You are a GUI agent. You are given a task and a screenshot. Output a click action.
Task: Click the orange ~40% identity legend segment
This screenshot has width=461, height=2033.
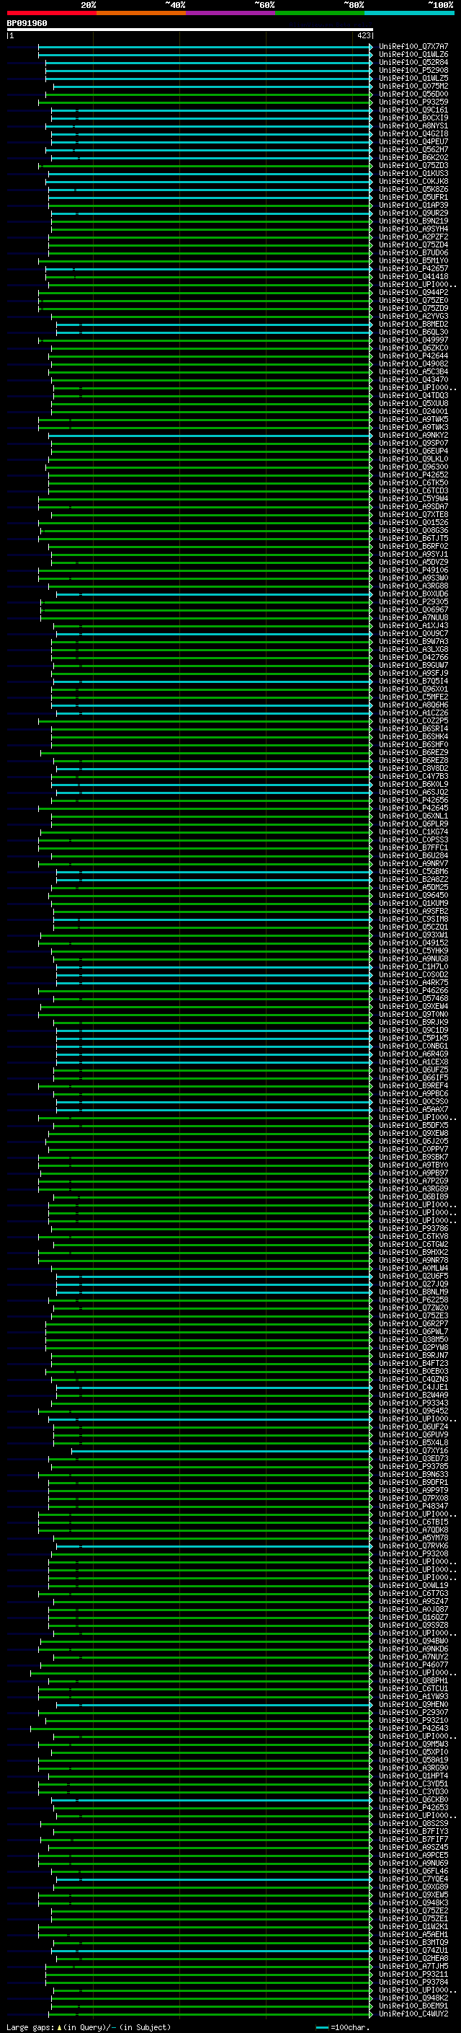pyautogui.click(x=141, y=13)
